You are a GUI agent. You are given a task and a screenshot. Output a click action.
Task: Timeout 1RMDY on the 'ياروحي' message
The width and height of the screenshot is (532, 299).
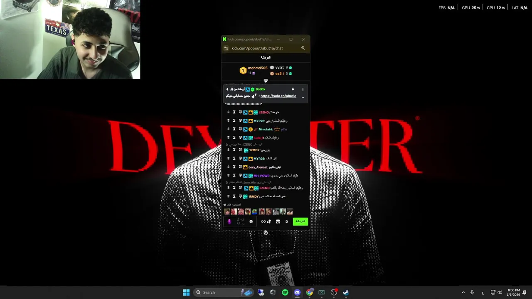pos(234,150)
